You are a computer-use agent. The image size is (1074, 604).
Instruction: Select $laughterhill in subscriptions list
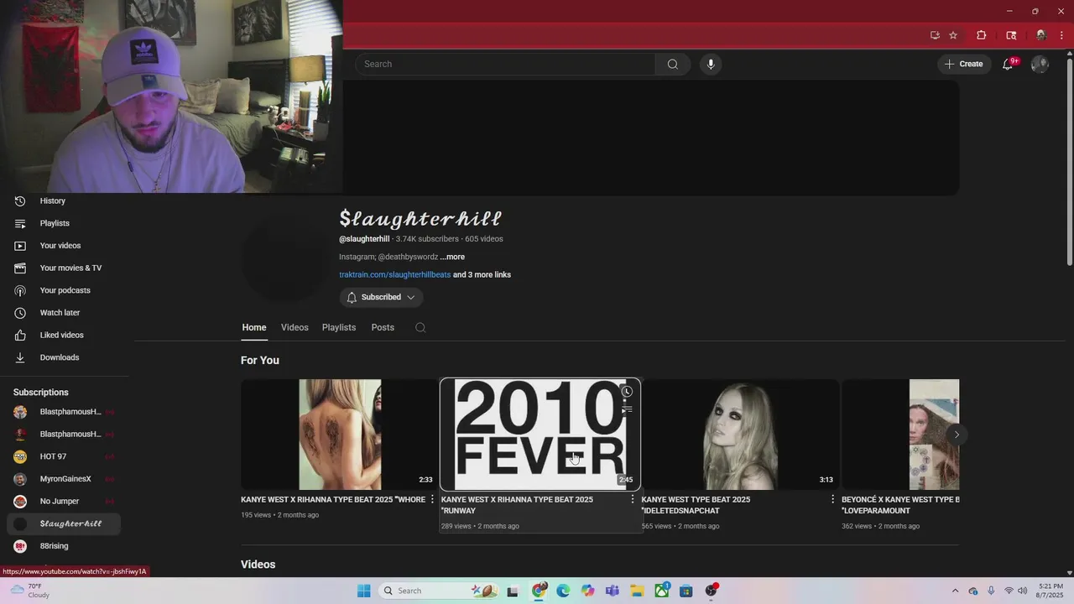point(64,523)
